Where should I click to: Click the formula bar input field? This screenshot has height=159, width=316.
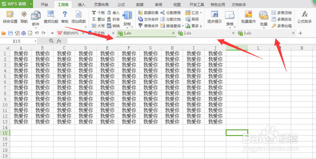pyautogui.click(x=191, y=41)
